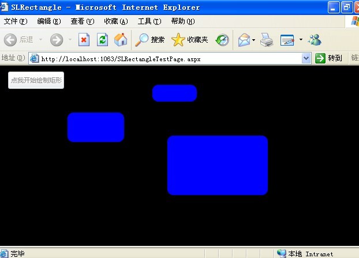Screen dimensions: 359x258
Task: Click the 点我开始绘制矩形 button
Action: pyautogui.click(x=36, y=80)
